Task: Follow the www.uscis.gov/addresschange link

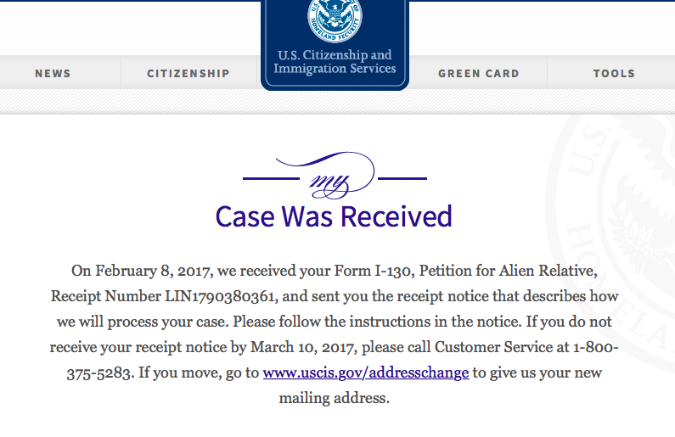Action: 366,373
